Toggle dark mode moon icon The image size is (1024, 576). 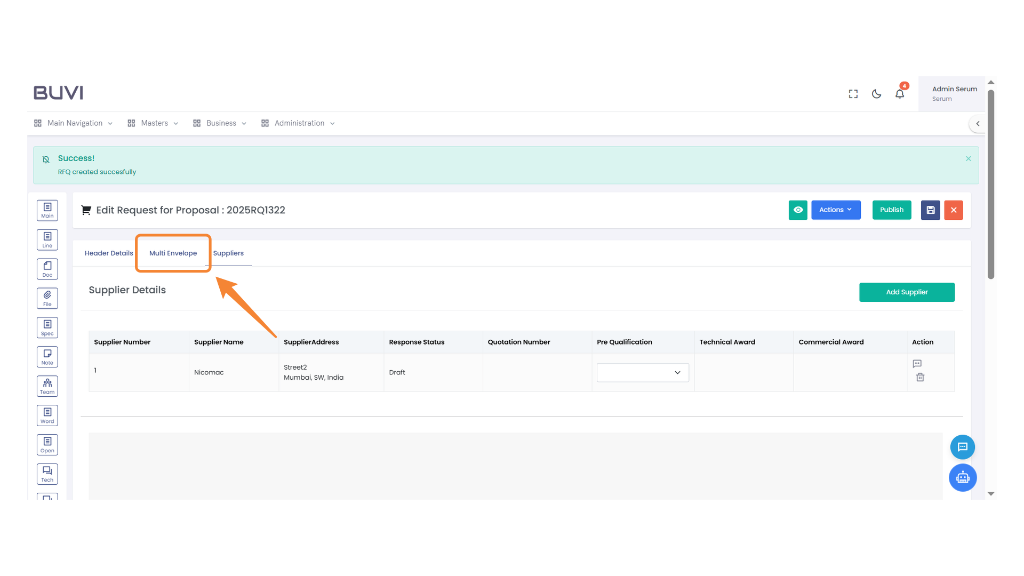pyautogui.click(x=876, y=94)
